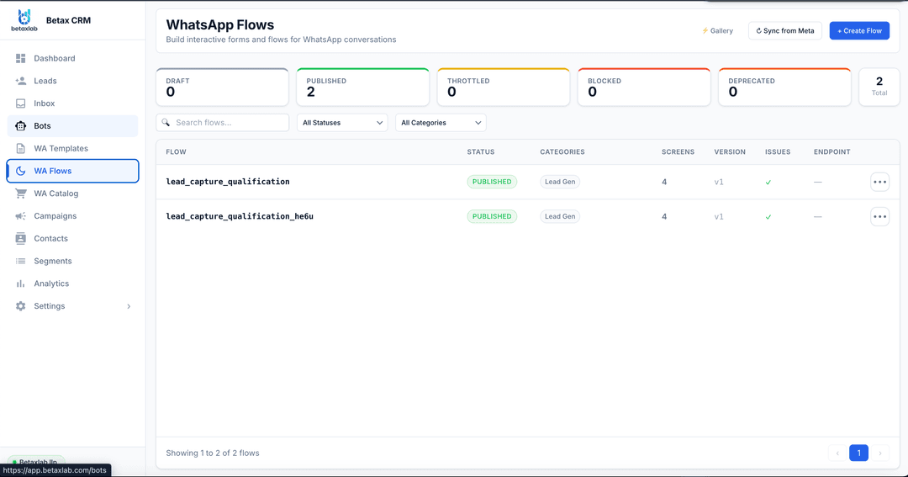Image resolution: width=908 pixels, height=477 pixels.
Task: Open Segments page
Action: [x=73, y=261]
